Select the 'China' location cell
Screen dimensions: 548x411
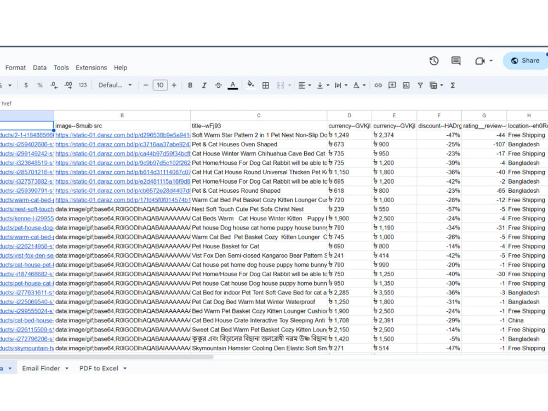527,320
